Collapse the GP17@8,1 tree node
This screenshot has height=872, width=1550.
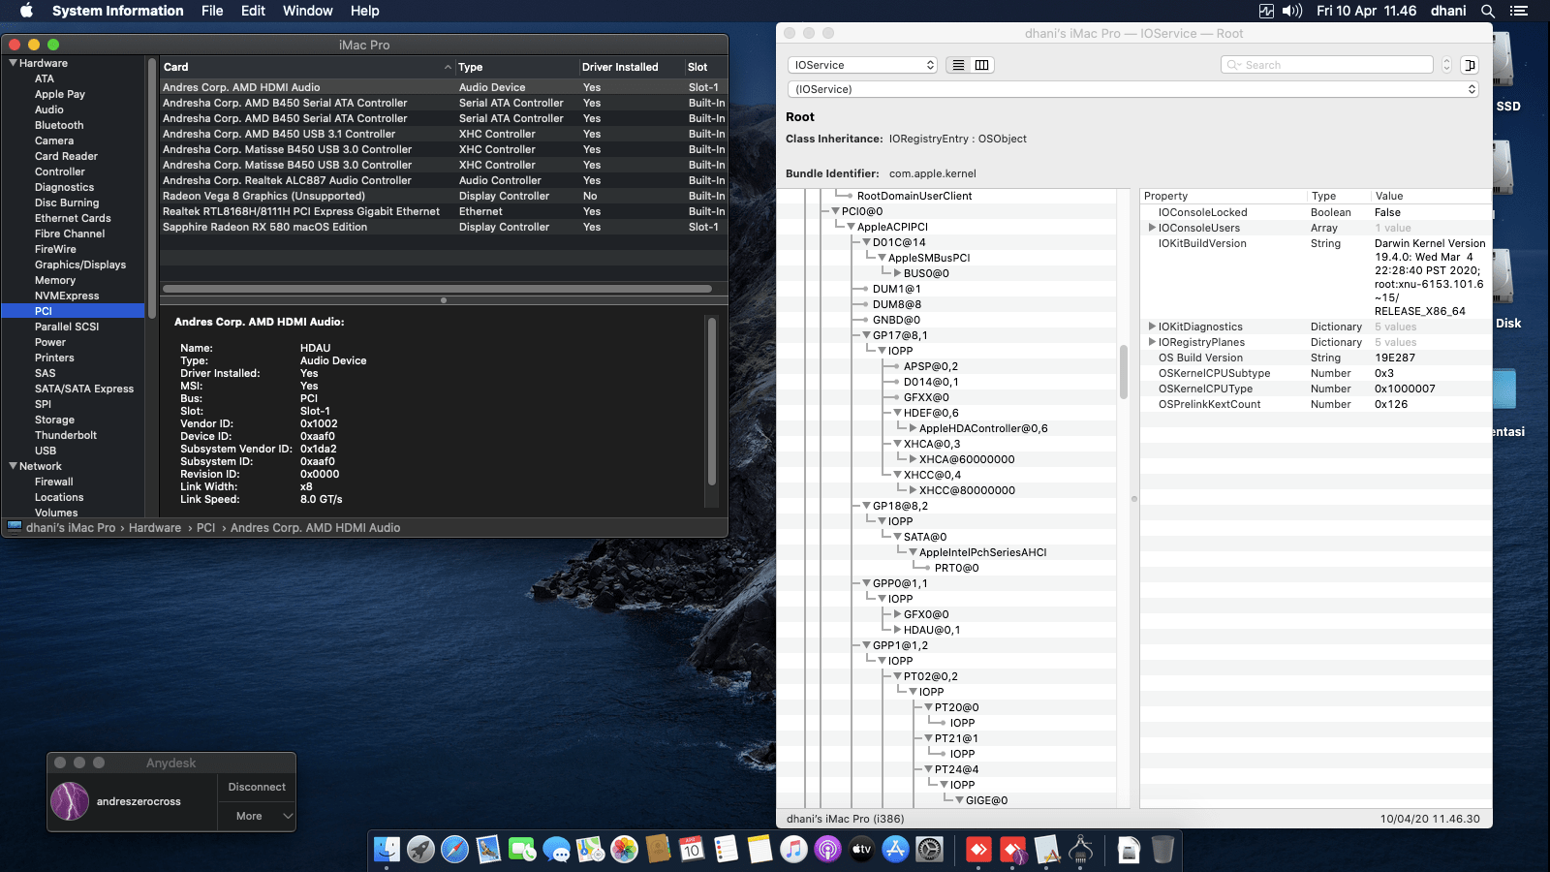(x=866, y=335)
